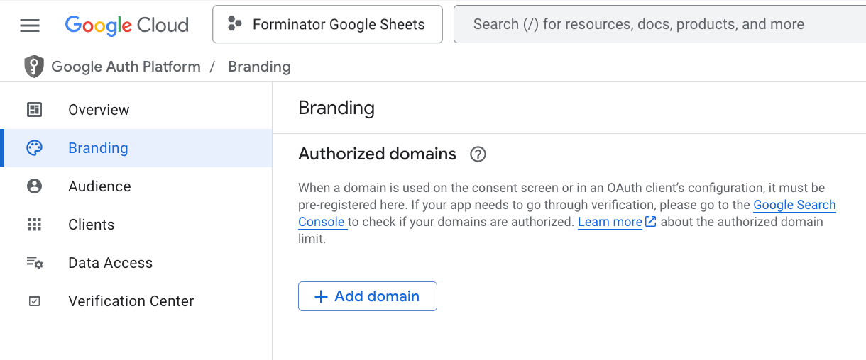This screenshot has height=360, width=866.
Task: Click the external-link icon beside Learn more
Action: [x=650, y=222]
